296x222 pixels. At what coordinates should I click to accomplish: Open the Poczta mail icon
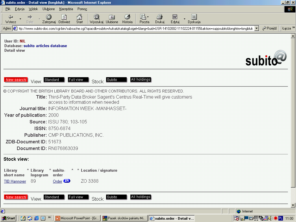(x=143, y=17)
